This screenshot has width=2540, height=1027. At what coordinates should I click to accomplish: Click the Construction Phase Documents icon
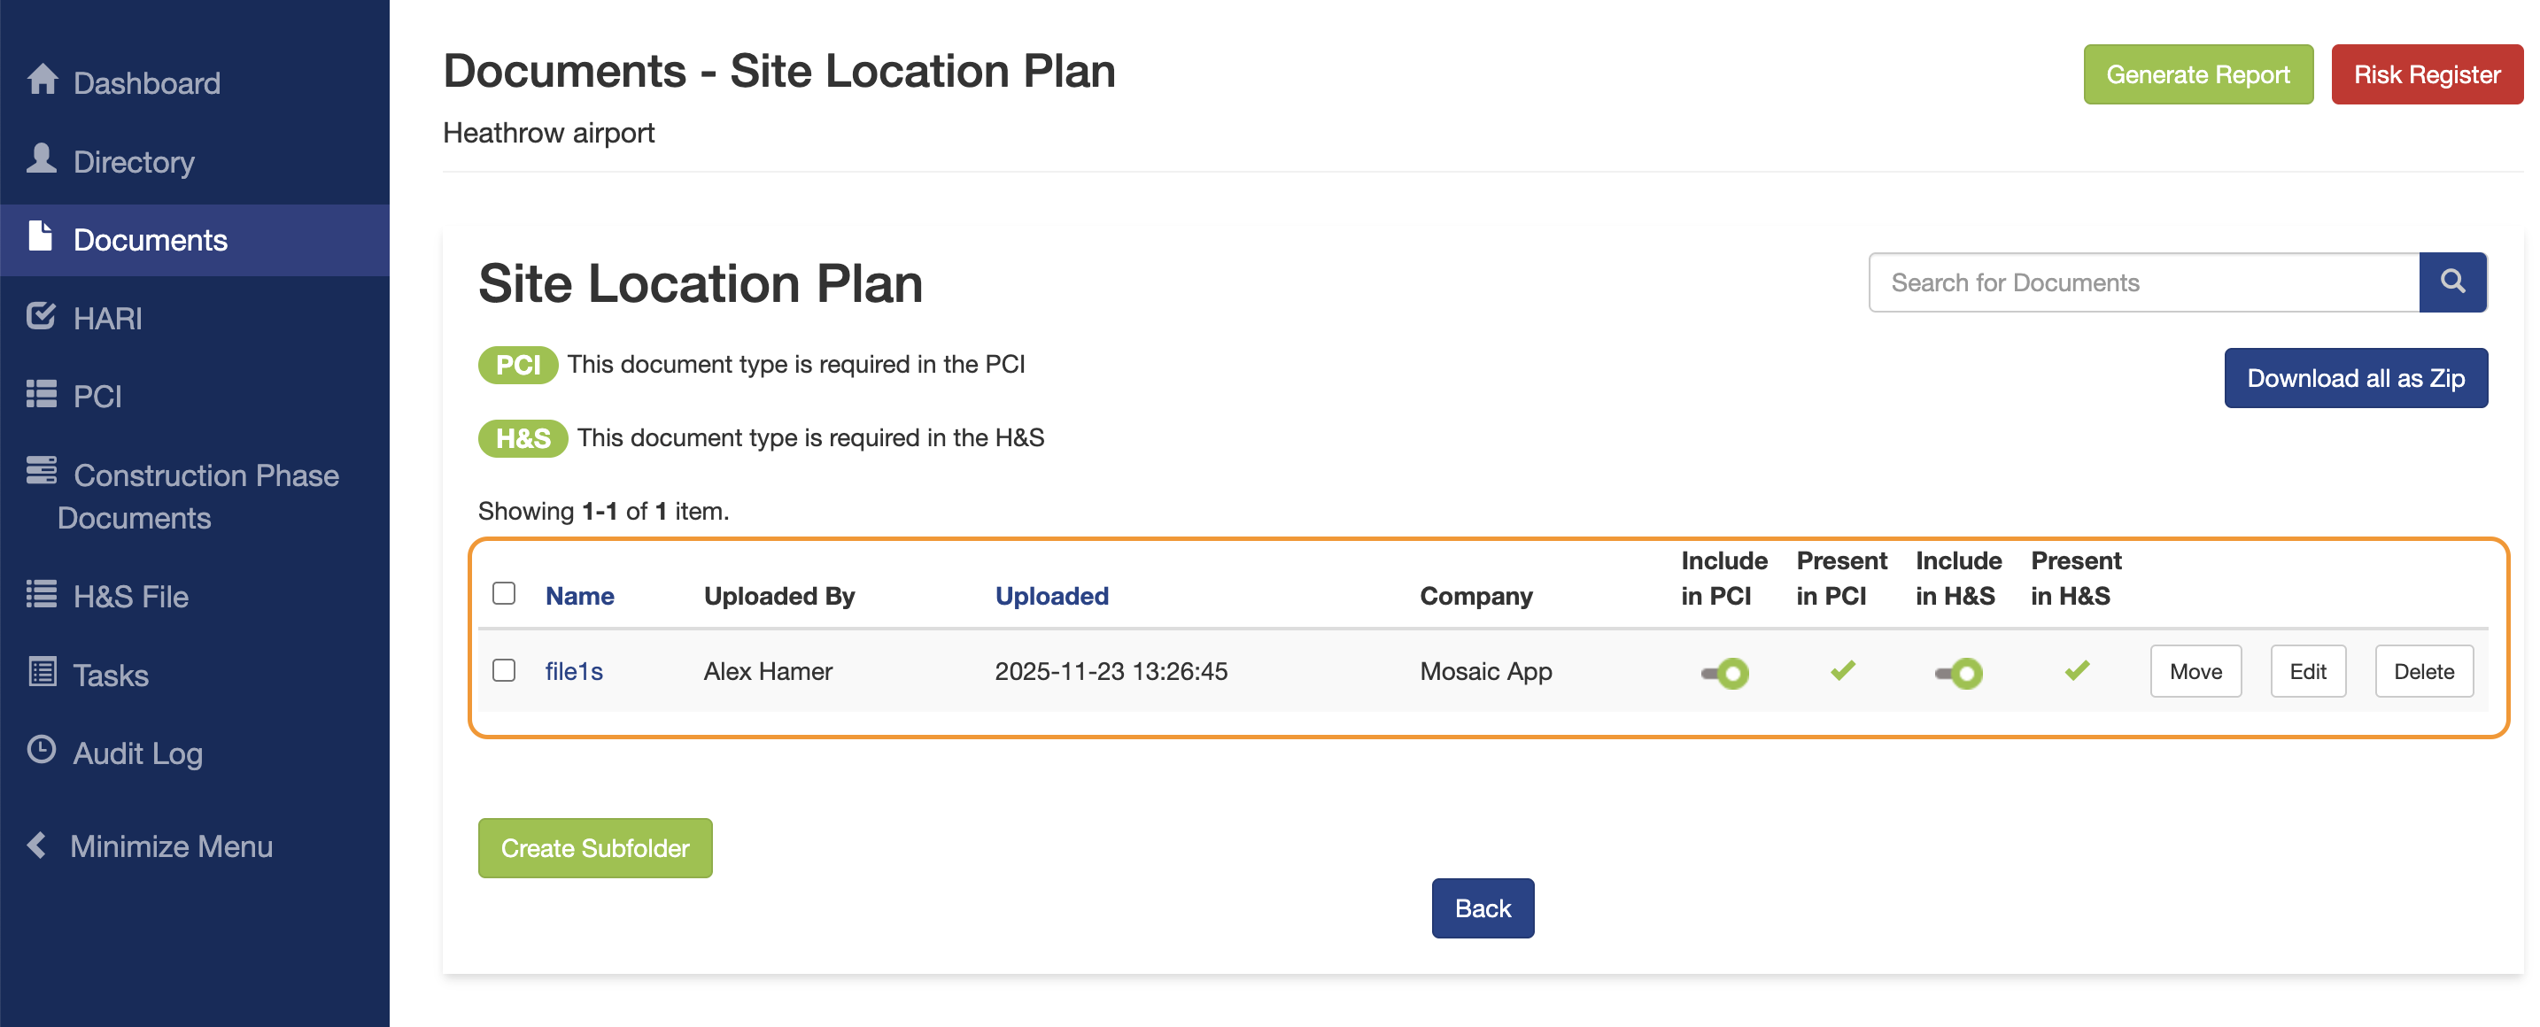click(41, 471)
